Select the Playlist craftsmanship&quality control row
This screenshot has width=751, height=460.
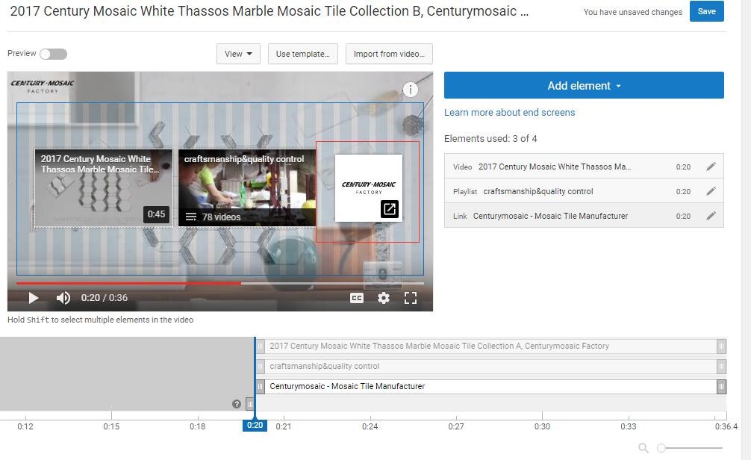584,190
